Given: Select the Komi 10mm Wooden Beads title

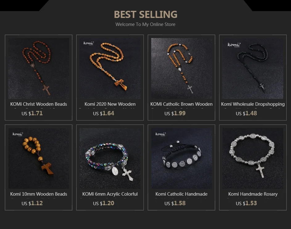Looking at the screenshot, I should (x=39, y=194).
